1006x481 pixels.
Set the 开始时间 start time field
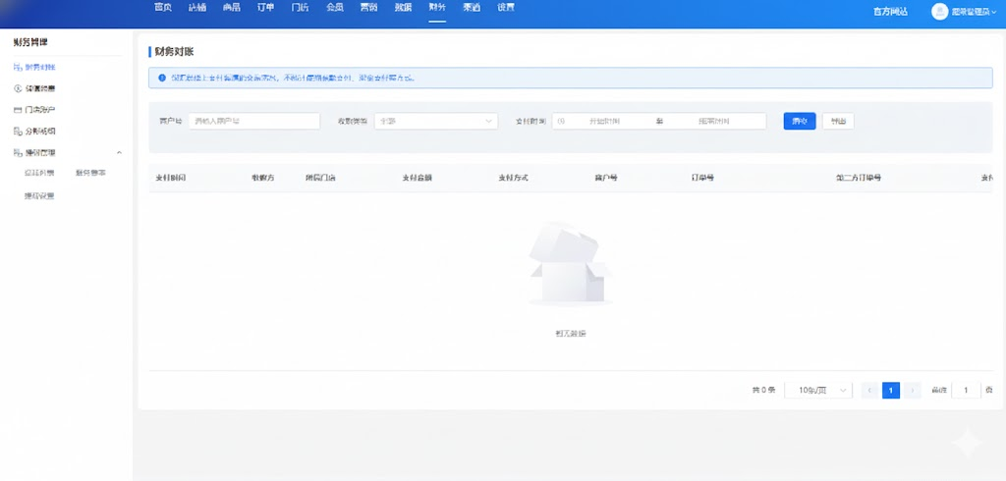coord(607,121)
